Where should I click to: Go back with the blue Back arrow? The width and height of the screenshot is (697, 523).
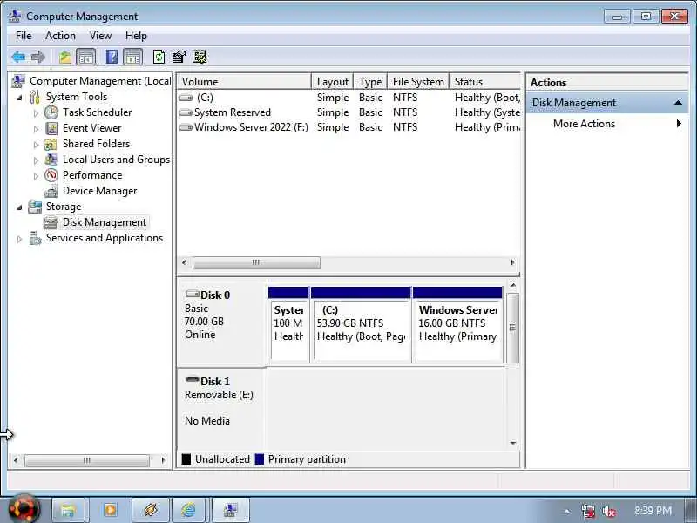click(x=18, y=57)
